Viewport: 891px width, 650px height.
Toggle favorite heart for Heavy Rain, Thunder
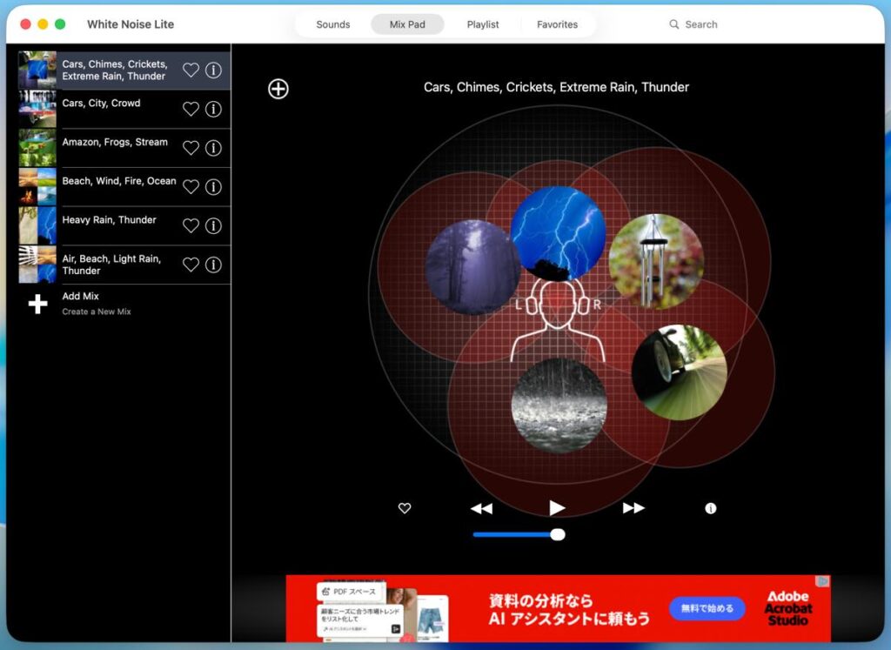[x=191, y=225]
